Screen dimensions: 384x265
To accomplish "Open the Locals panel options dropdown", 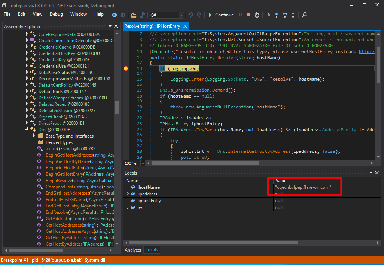I will pyautogui.click(x=371, y=173).
